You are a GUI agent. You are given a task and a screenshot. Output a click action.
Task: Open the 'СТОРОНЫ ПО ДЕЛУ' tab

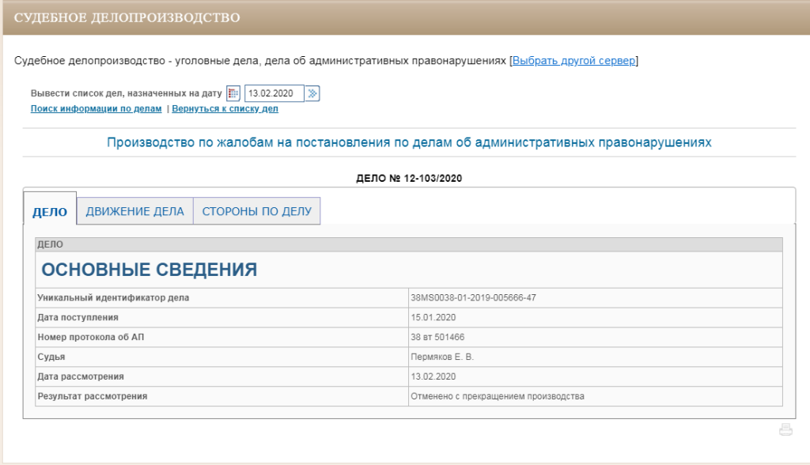pyautogui.click(x=257, y=211)
